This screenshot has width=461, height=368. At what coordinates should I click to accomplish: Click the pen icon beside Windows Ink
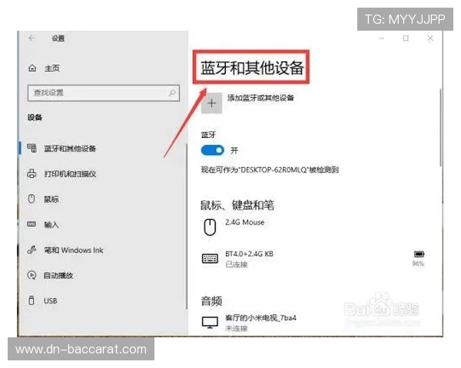pyautogui.click(x=32, y=250)
